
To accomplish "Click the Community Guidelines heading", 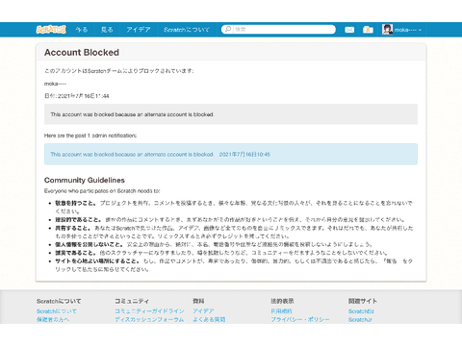I will [85, 180].
